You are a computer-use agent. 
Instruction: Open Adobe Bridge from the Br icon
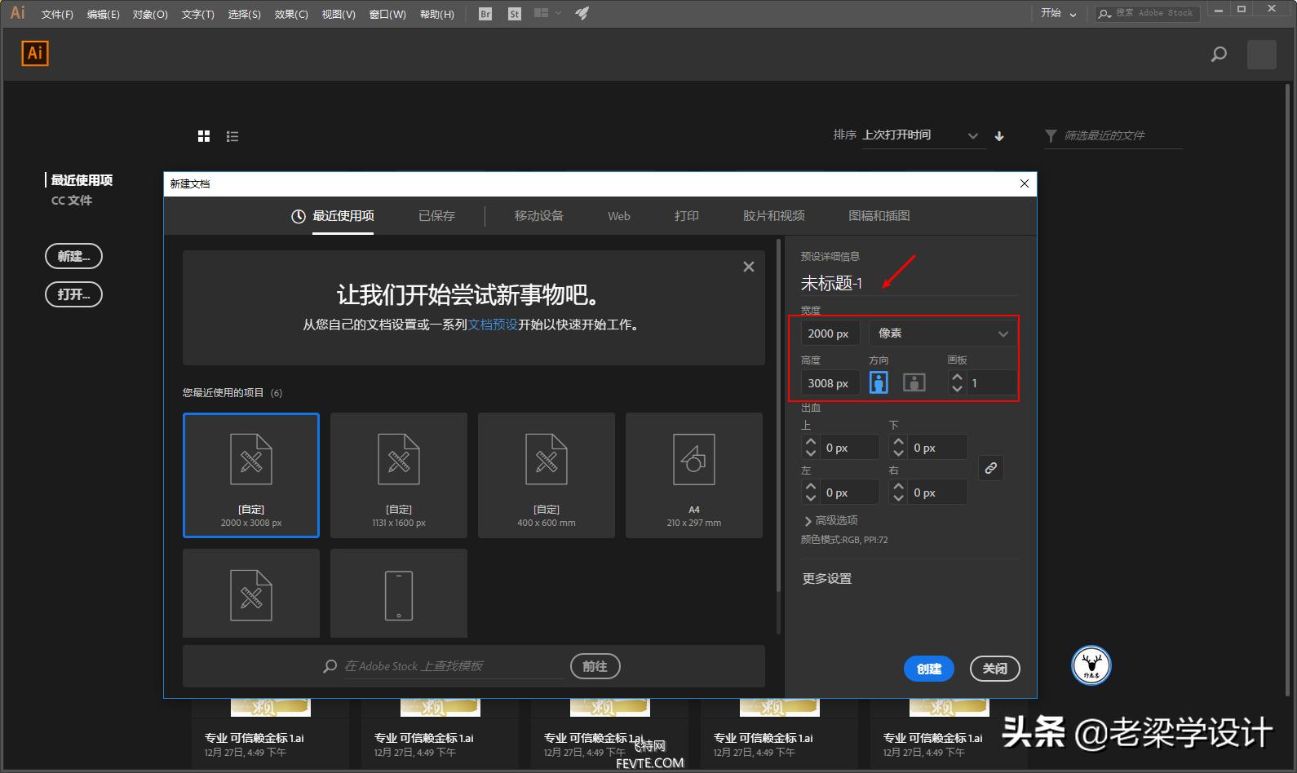pos(485,14)
